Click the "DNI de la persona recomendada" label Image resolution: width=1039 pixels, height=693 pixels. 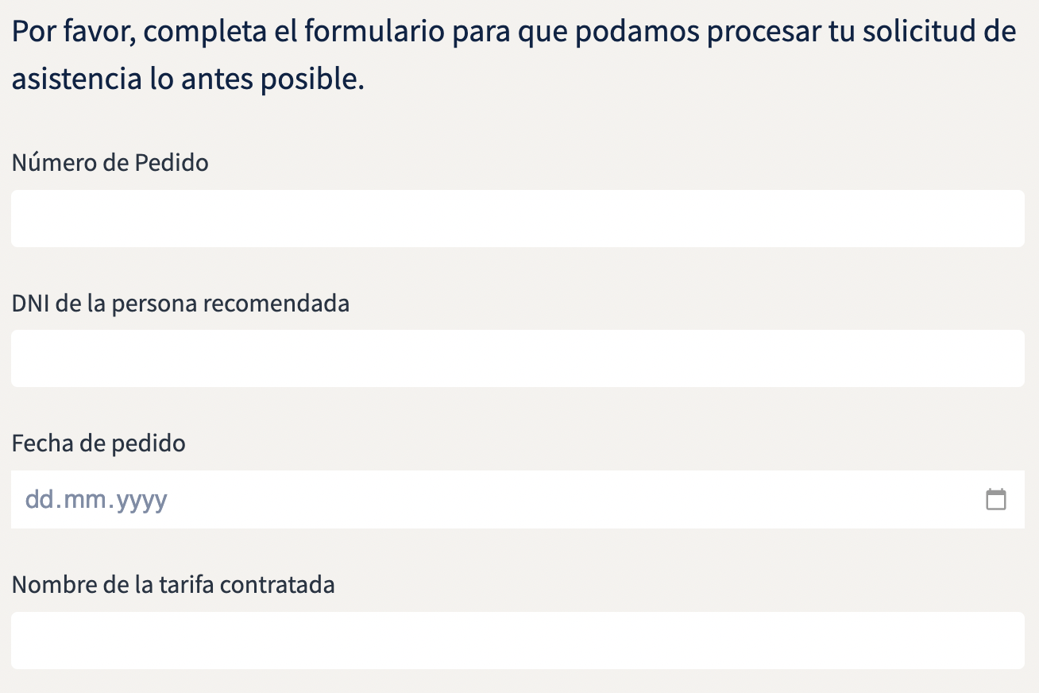coord(181,304)
